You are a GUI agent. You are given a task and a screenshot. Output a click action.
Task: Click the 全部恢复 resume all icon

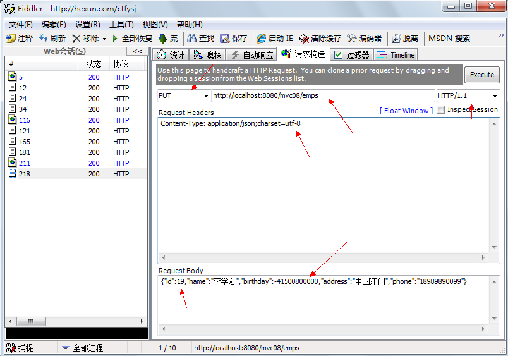tap(115, 39)
